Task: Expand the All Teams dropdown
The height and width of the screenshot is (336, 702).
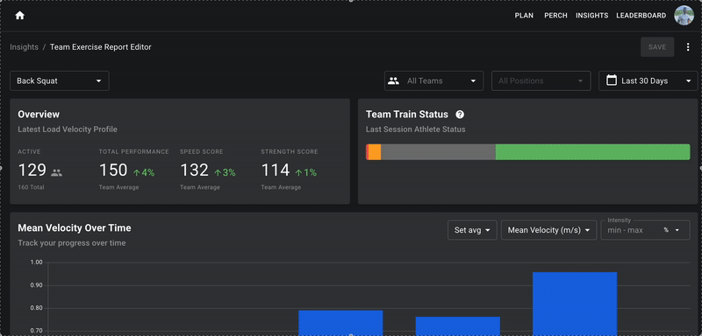Action: [433, 80]
